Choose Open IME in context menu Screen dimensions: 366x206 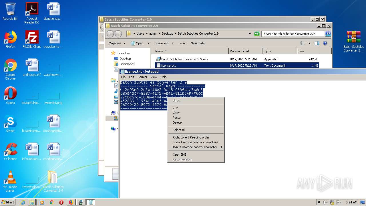point(196,154)
